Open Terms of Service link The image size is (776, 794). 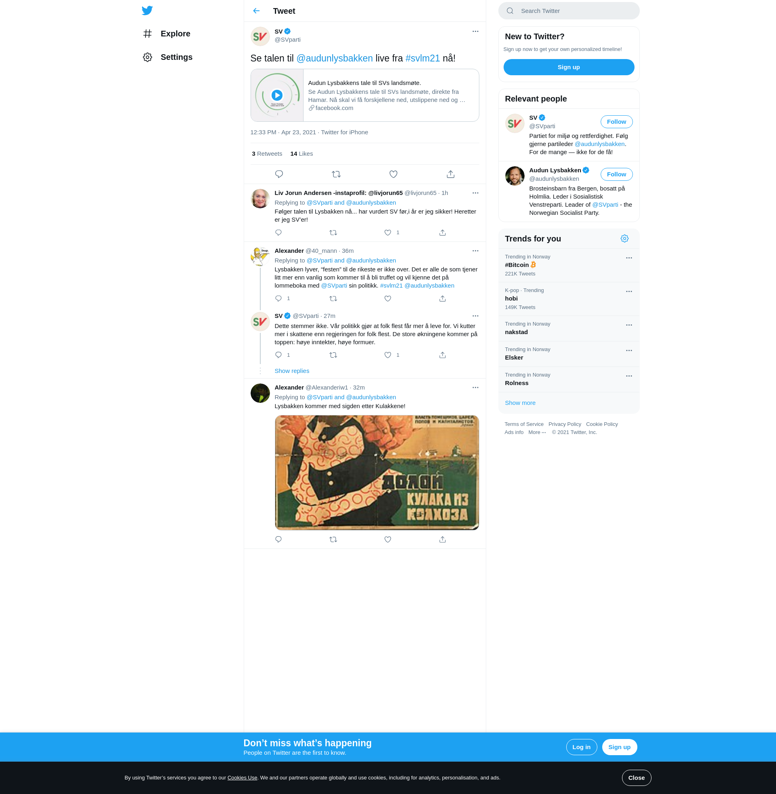[524, 424]
